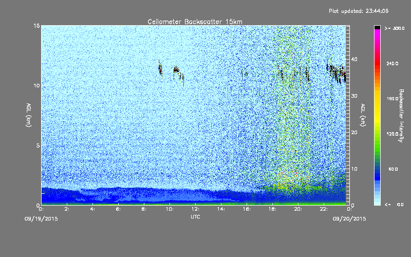Image resolution: width=411 pixels, height=257 pixels.
Task: Click the '>= 300.0' colorbar label
Action: coord(395,28)
